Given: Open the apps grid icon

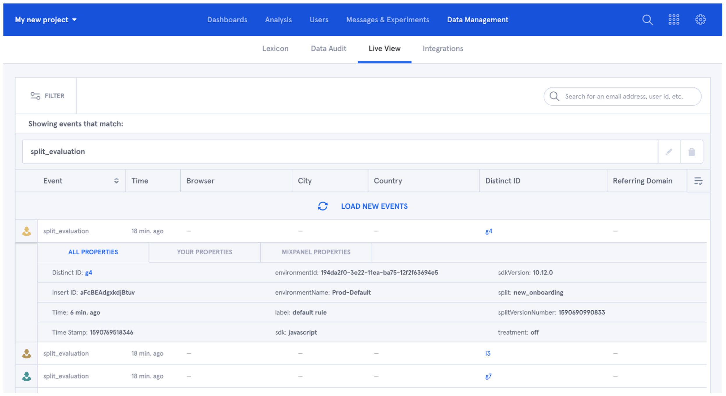Looking at the screenshot, I should 674,20.
